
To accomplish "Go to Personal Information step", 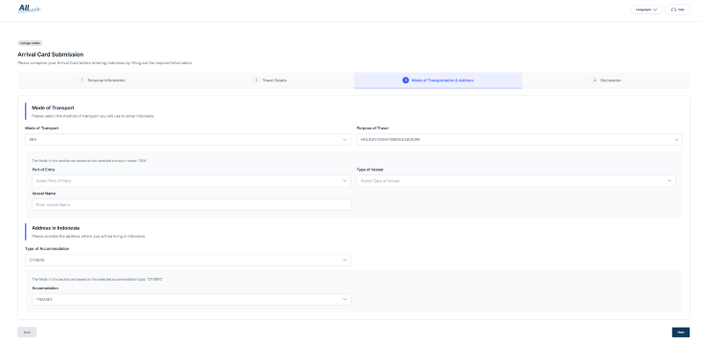I will click(x=102, y=80).
